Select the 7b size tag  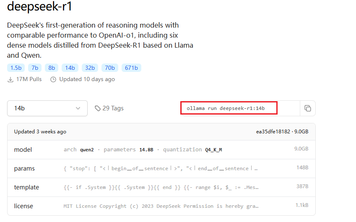click(35, 68)
